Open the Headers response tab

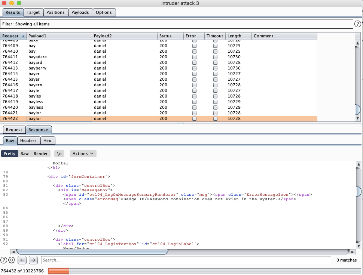click(28, 140)
